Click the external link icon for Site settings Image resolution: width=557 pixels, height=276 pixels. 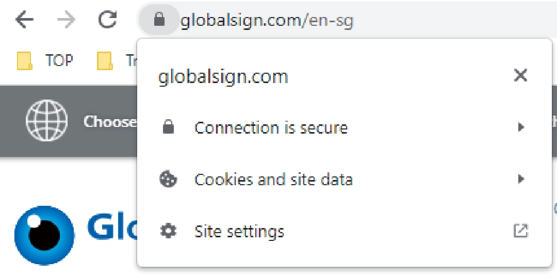click(520, 231)
